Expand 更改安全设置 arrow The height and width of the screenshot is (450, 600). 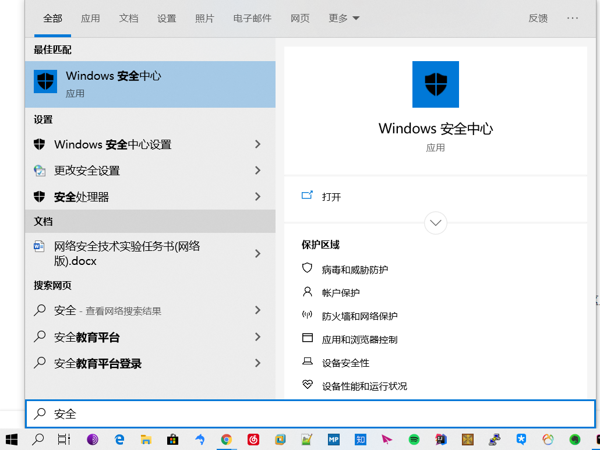pos(257,170)
